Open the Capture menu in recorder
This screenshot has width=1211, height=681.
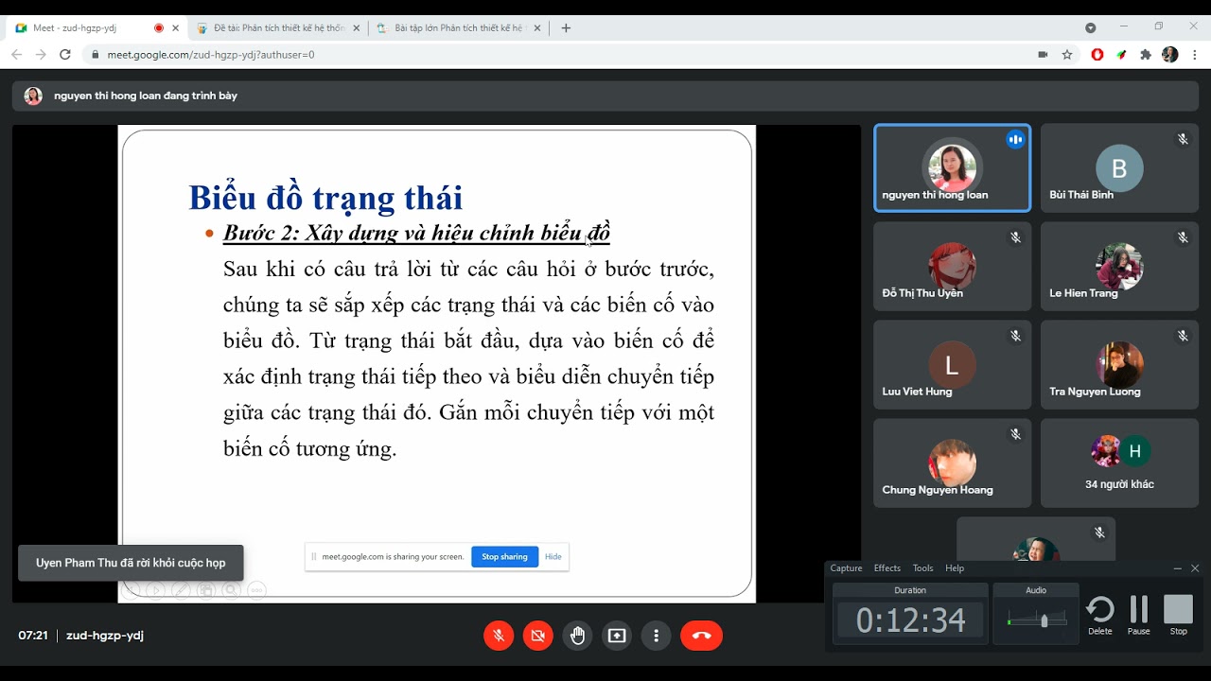[x=846, y=568]
